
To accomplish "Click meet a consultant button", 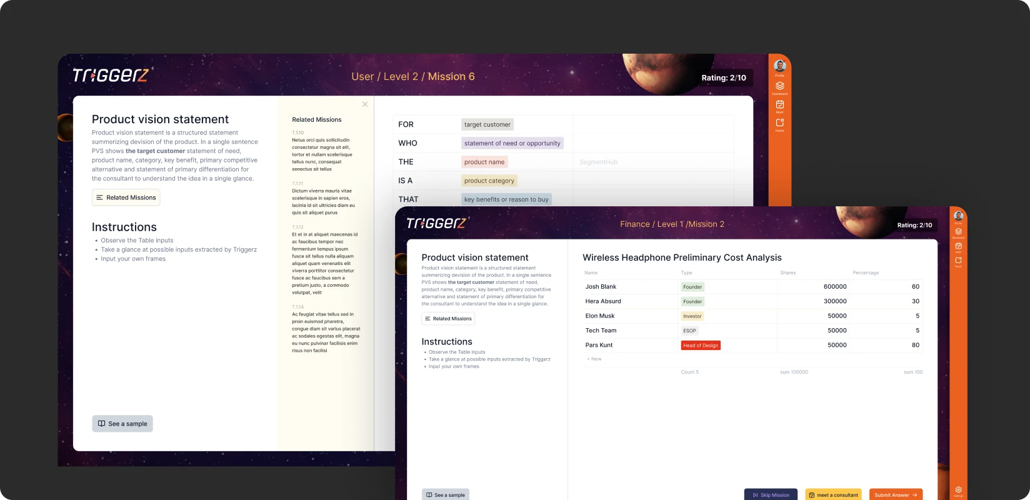I will pos(833,495).
